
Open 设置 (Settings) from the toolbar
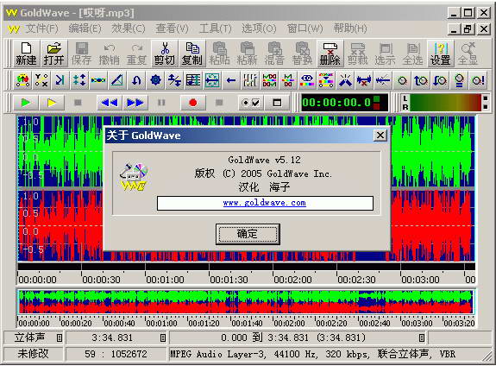(x=440, y=54)
